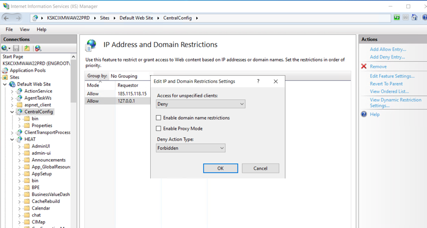
Task: Click the Save icon in Connections toolbar
Action: click(16, 48)
